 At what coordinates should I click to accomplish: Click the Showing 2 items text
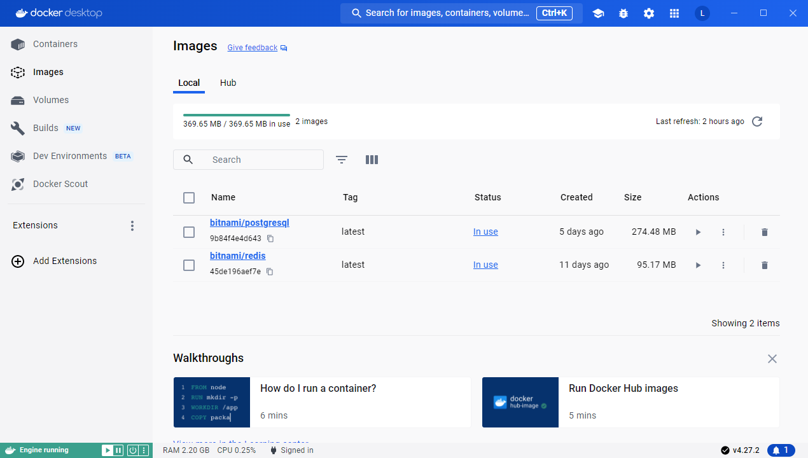tap(746, 323)
